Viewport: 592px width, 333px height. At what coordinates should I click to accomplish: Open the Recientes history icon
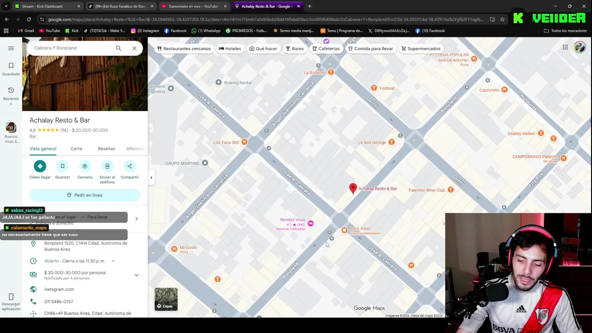pos(11,90)
